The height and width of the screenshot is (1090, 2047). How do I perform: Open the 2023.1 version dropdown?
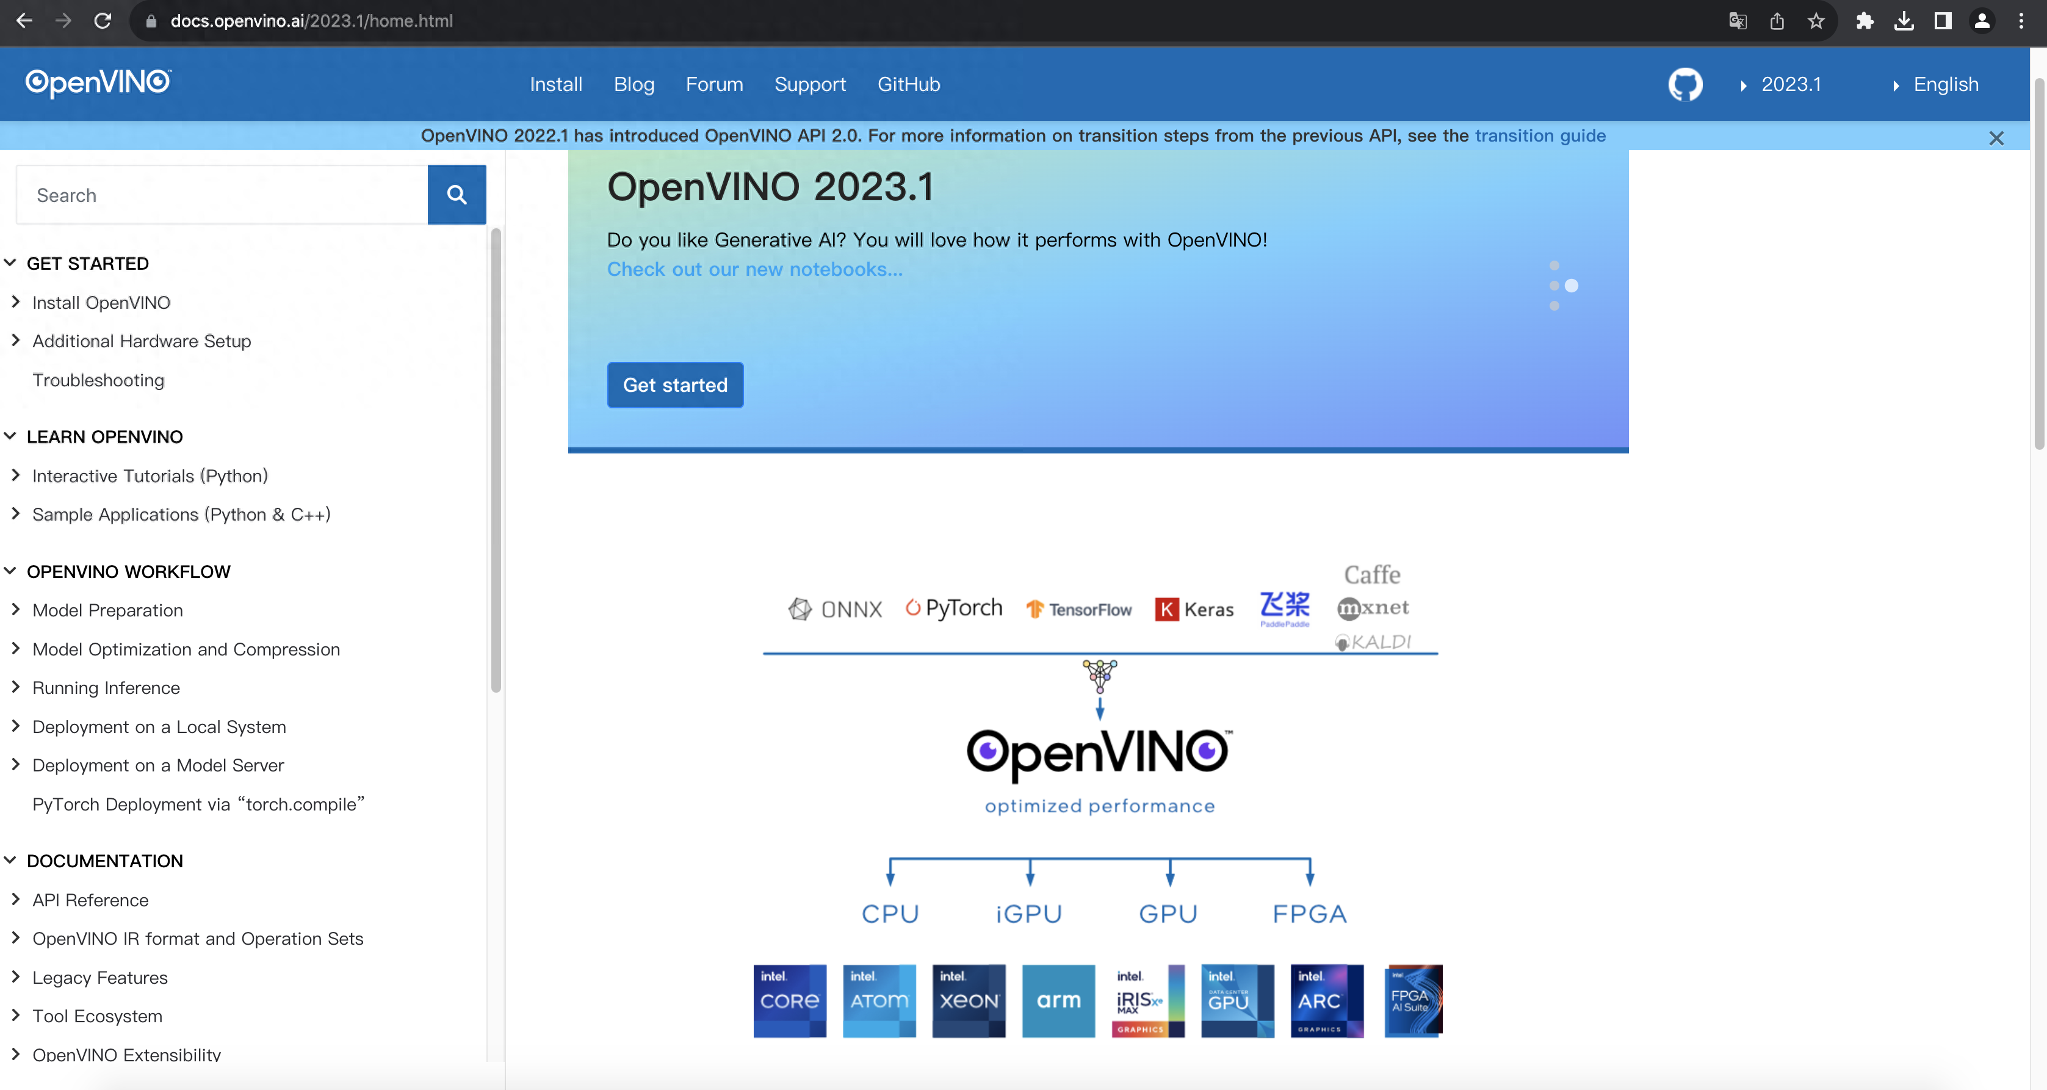[1781, 84]
